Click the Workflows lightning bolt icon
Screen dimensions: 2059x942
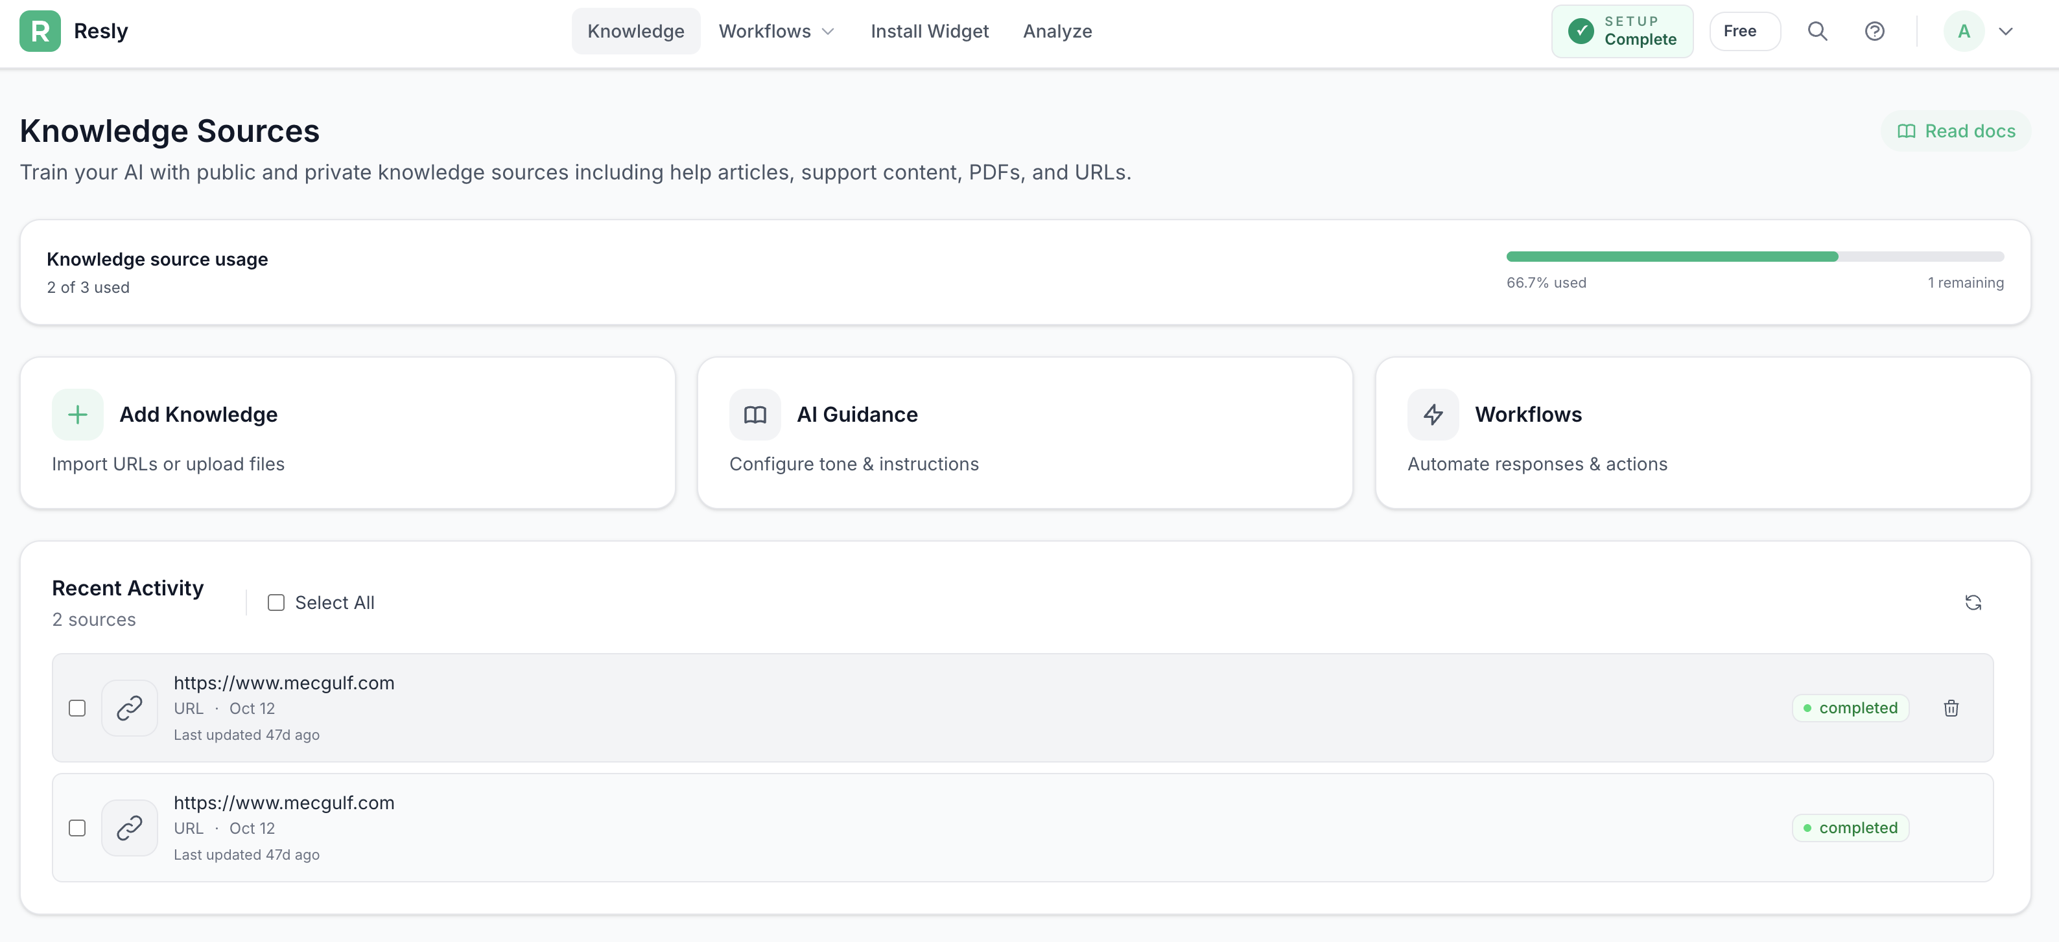(x=1431, y=414)
